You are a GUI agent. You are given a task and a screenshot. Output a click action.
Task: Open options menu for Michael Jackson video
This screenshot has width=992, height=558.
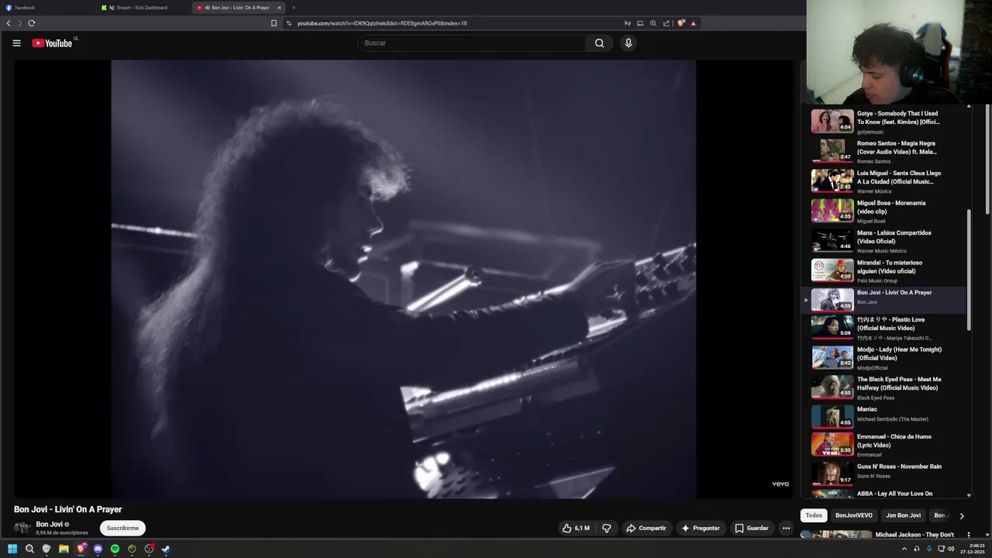(968, 535)
